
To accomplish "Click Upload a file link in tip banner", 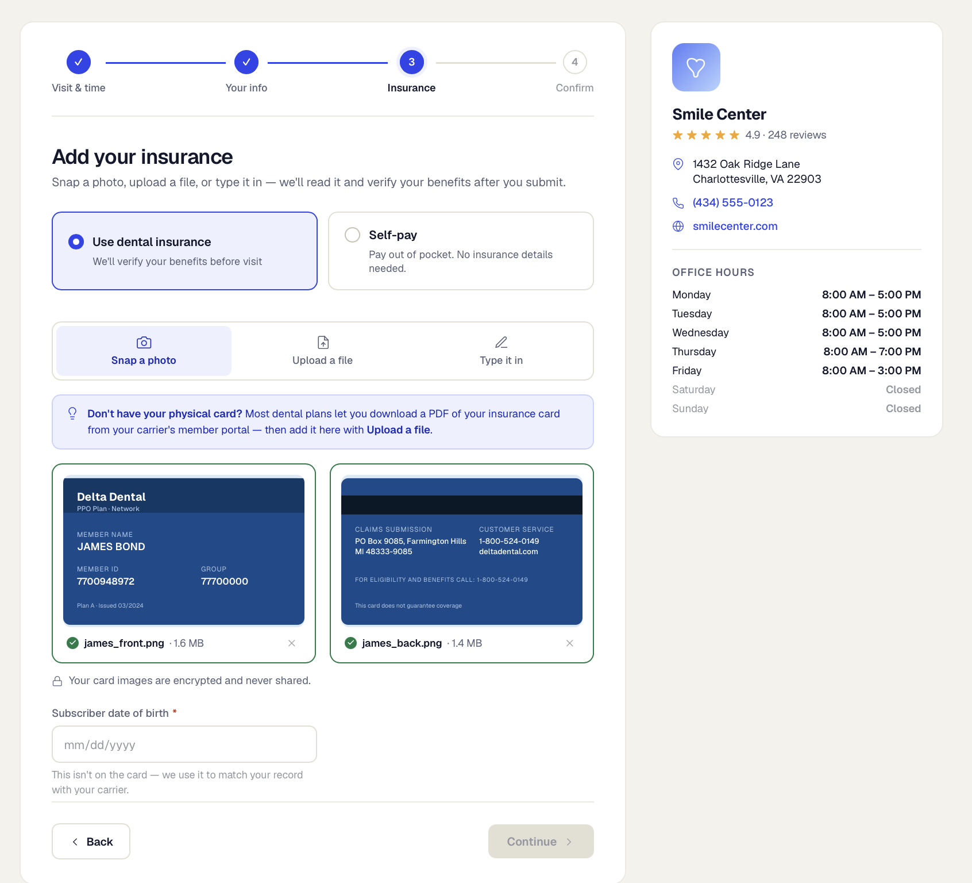I will (399, 430).
